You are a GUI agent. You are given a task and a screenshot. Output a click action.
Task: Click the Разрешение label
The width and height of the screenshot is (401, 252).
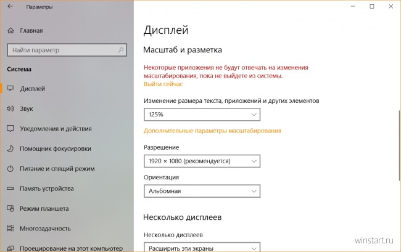pyautogui.click(x=162, y=147)
